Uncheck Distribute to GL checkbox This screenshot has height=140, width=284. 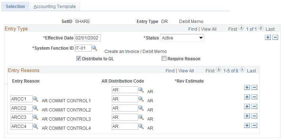pos(78,58)
